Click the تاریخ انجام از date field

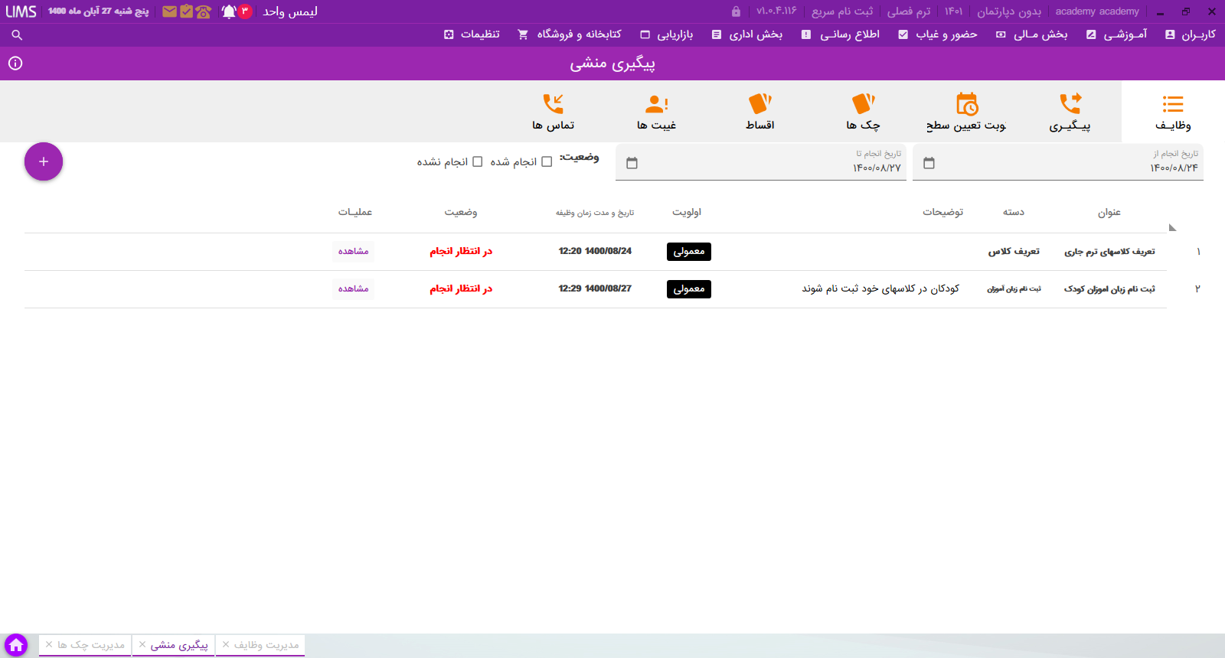coord(1058,162)
